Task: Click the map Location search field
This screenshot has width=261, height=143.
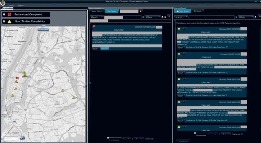Action: pos(11,138)
